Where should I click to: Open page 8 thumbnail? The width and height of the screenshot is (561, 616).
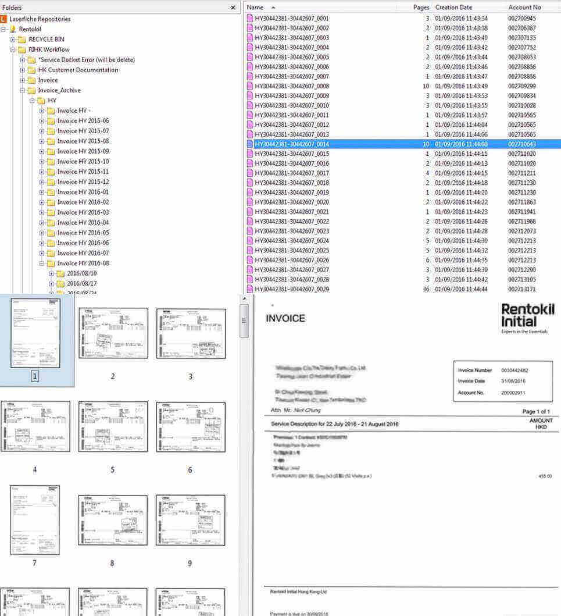(113, 520)
